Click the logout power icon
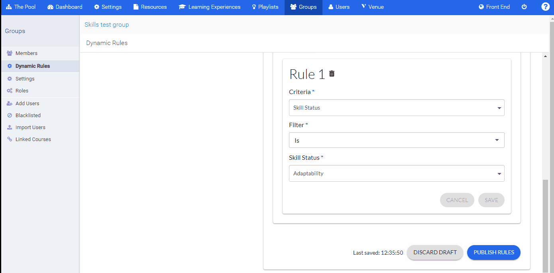554x273 pixels. 524,6
